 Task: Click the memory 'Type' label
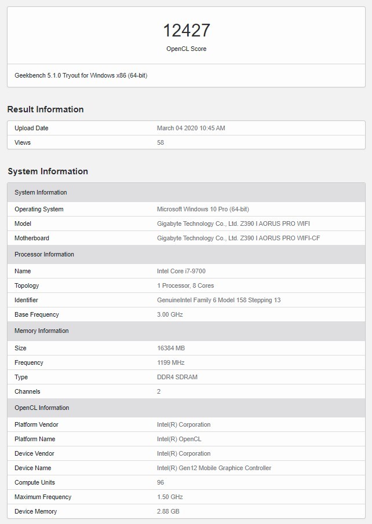[21, 377]
